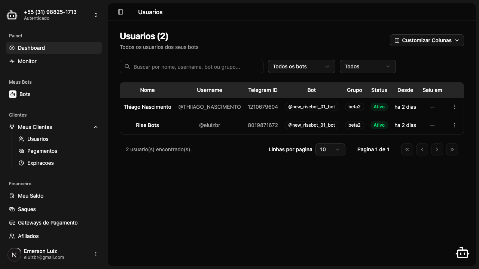
Task: Click the Usuarios submenu users icon
Action: [x=21, y=139]
